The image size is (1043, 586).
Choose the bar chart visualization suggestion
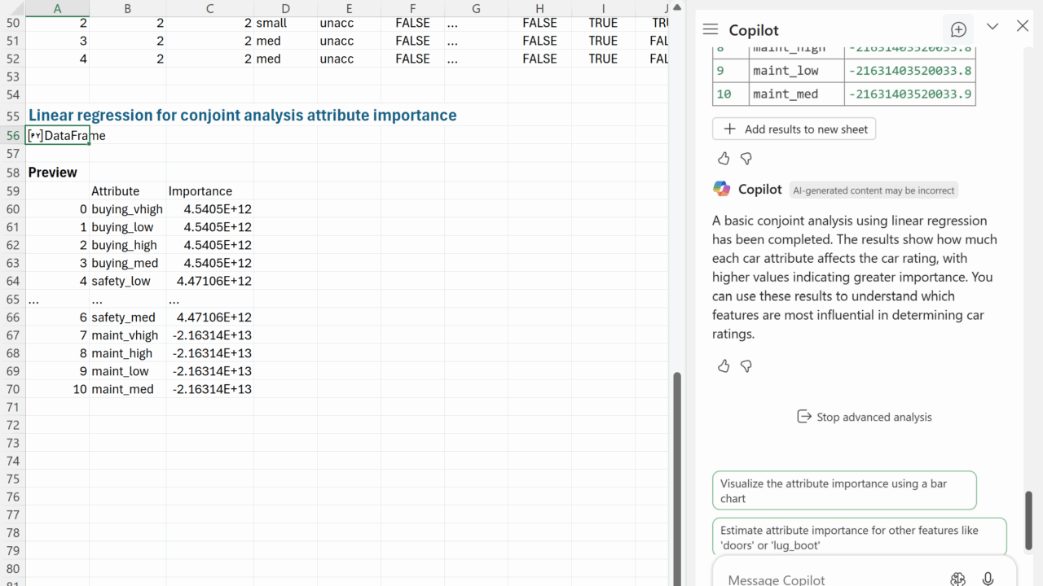click(x=843, y=491)
